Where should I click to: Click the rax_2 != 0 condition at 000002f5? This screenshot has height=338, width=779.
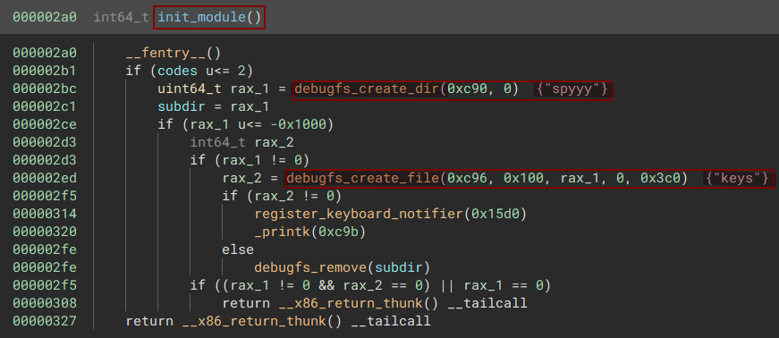pyautogui.click(x=294, y=196)
